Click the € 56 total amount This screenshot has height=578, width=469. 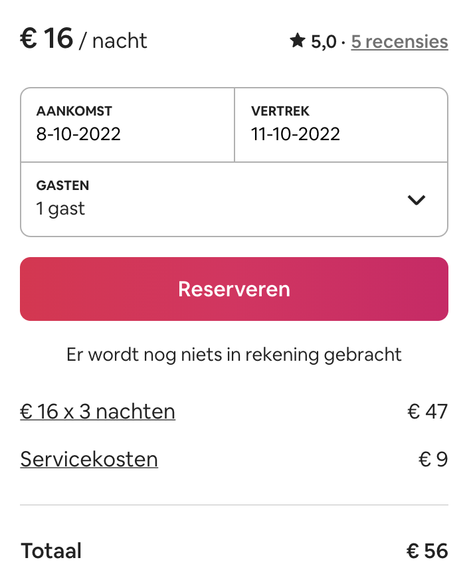point(427,551)
